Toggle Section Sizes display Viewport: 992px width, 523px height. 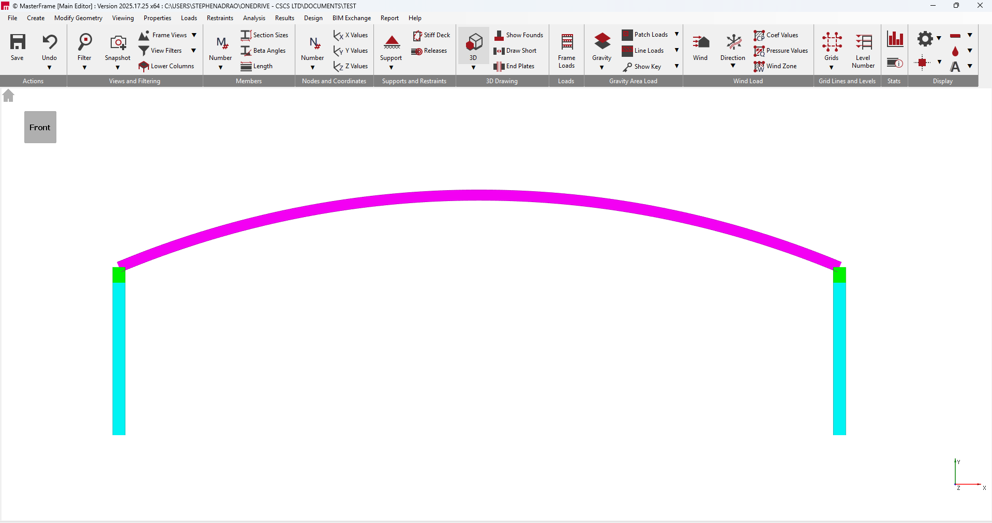coord(264,35)
